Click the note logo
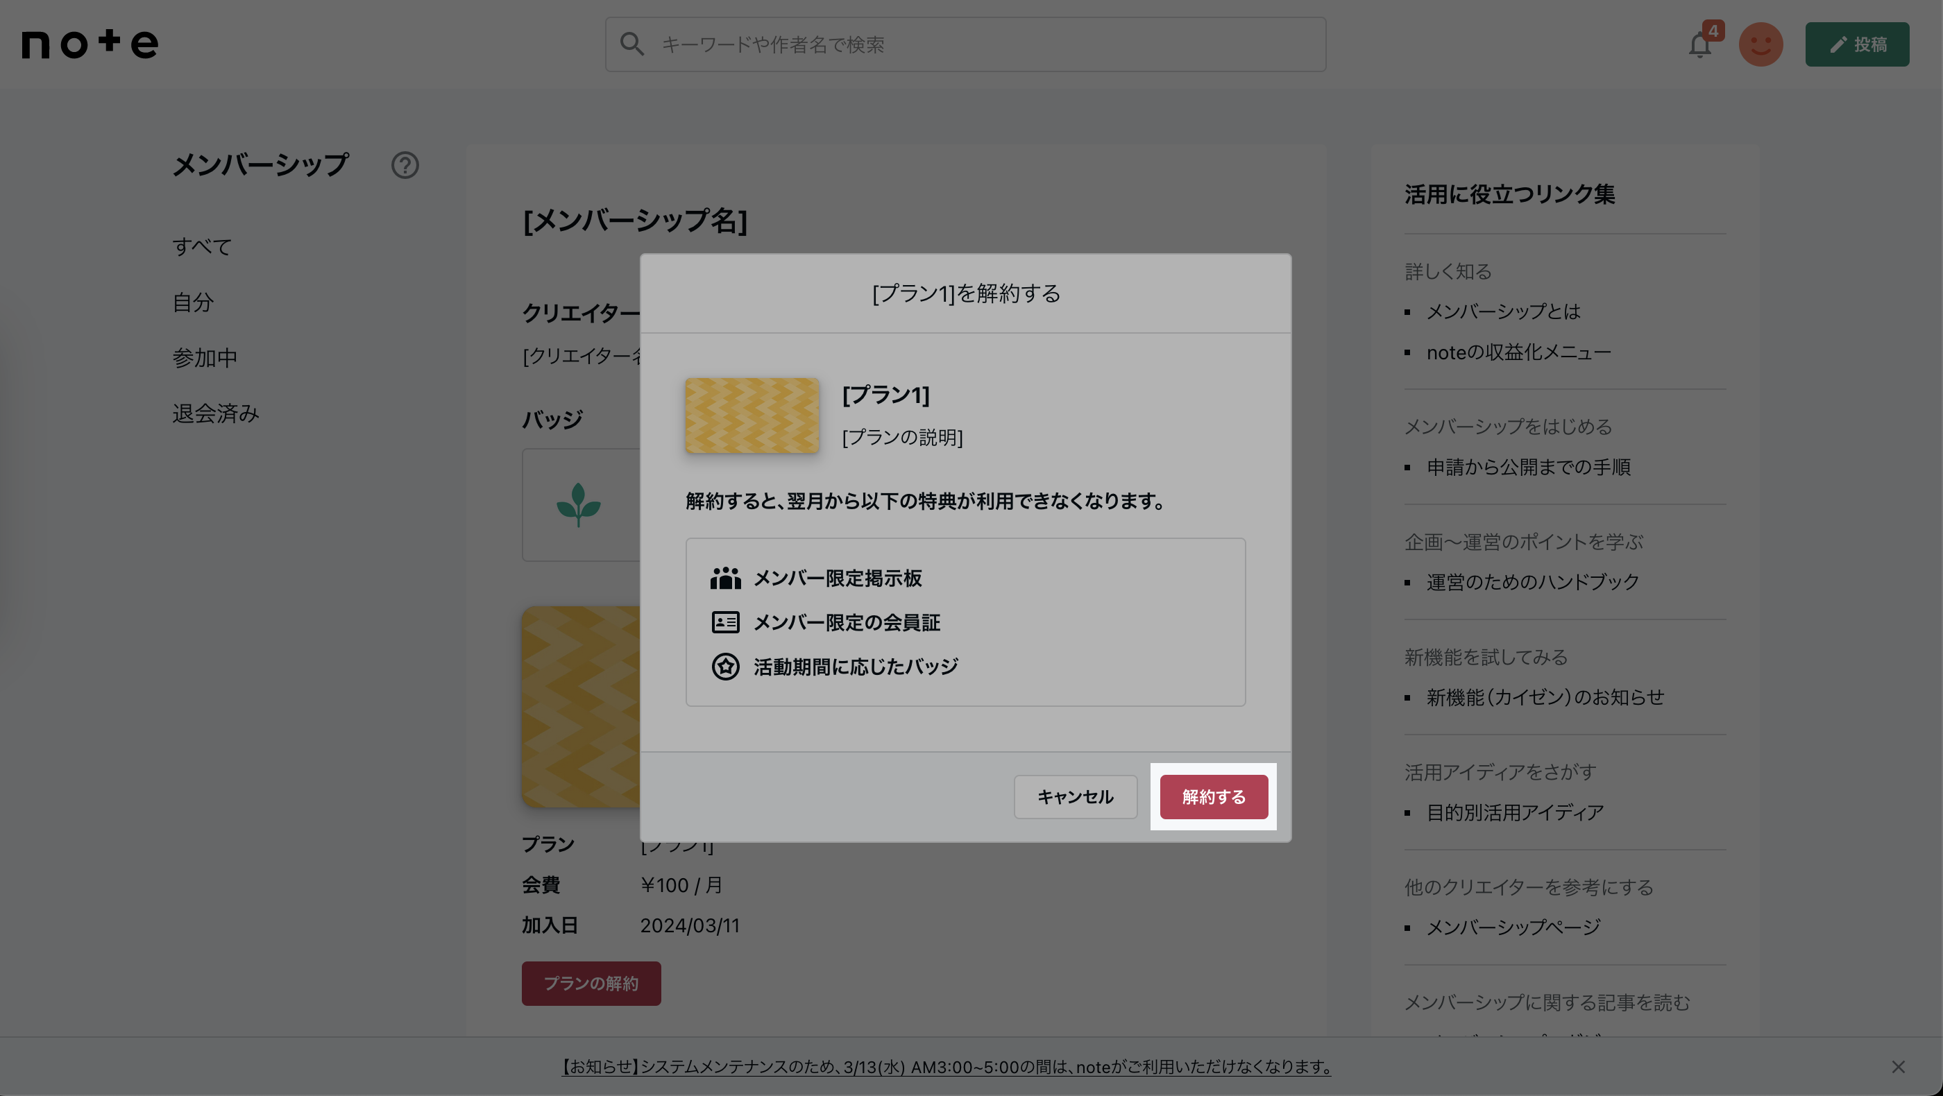This screenshot has height=1096, width=1943. [90, 44]
